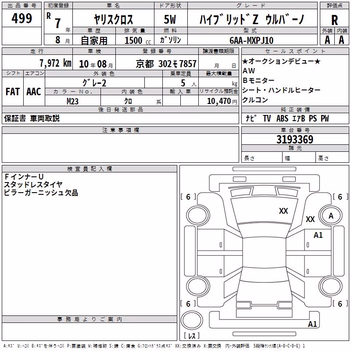The height and width of the screenshot is (351, 351).
Task: Click later-shipped parts 保証書 車両取説
Action: [x=32, y=118]
